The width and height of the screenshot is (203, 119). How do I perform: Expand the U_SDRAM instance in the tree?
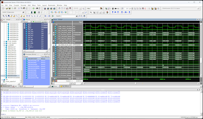(x=4, y=45)
